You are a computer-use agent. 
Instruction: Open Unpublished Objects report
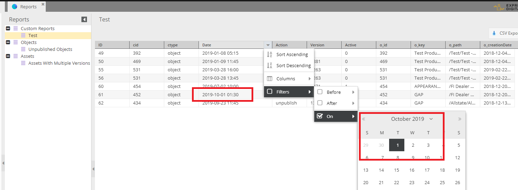50,49
